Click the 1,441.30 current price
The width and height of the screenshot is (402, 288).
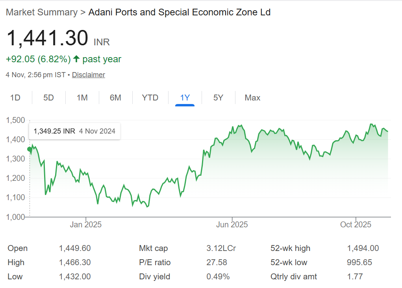pyautogui.click(x=47, y=39)
